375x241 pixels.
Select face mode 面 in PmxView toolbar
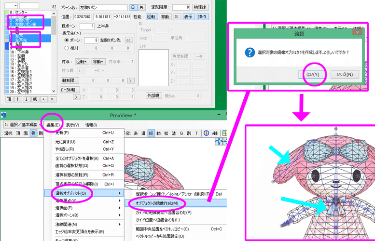pyautogui.click(x=26, y=134)
